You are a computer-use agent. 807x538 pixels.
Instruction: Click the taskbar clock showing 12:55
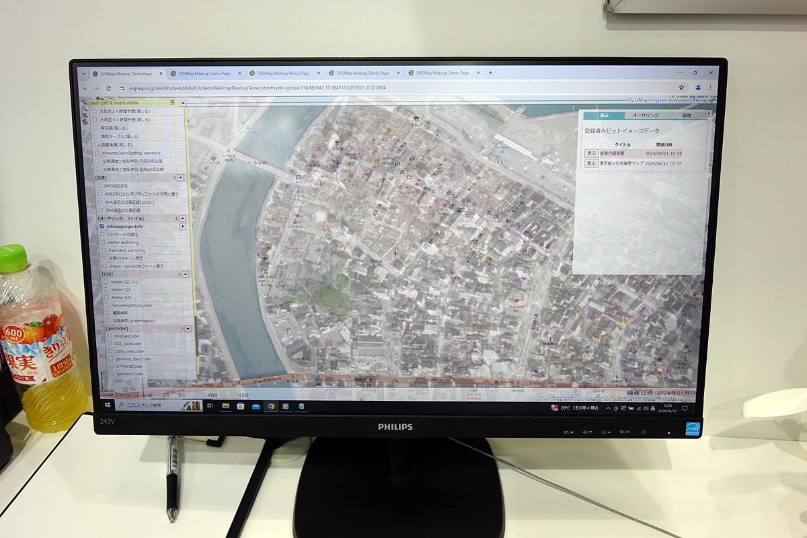[x=666, y=408]
